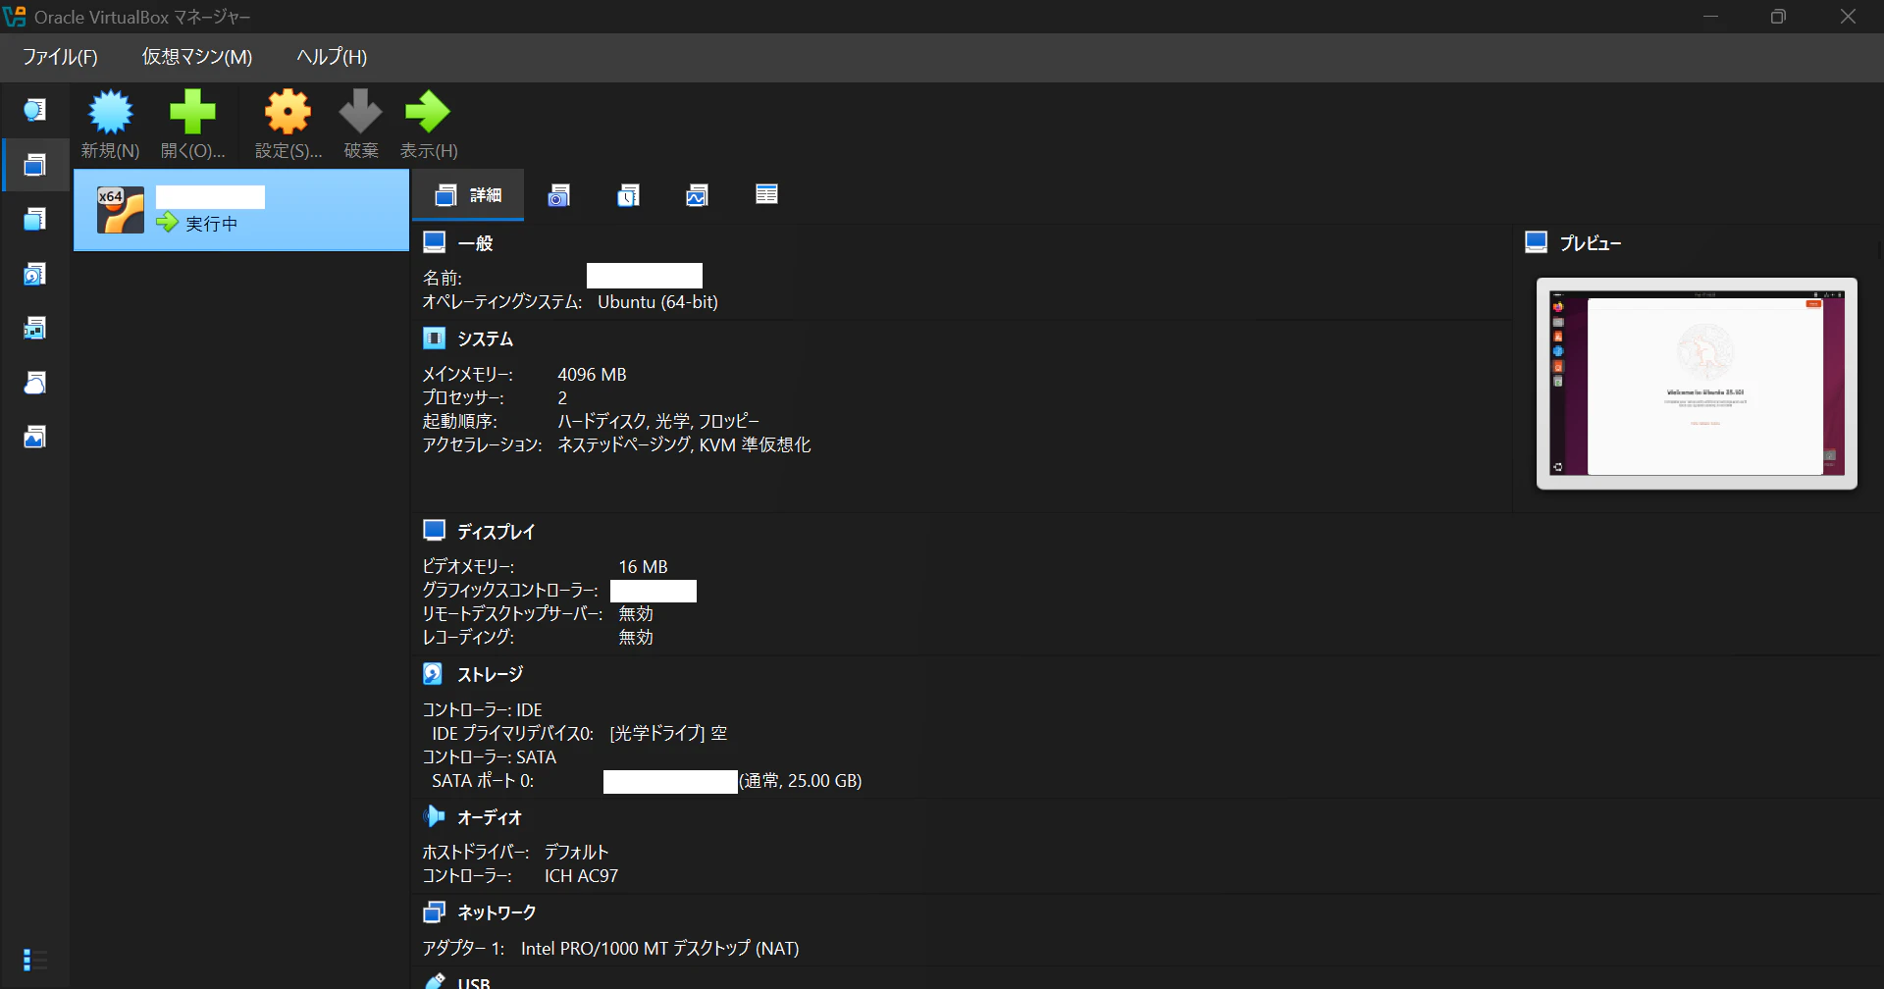Toggle the sidebar text menu icon at bottom
Image resolution: width=1884 pixels, height=989 pixels.
(x=35, y=960)
